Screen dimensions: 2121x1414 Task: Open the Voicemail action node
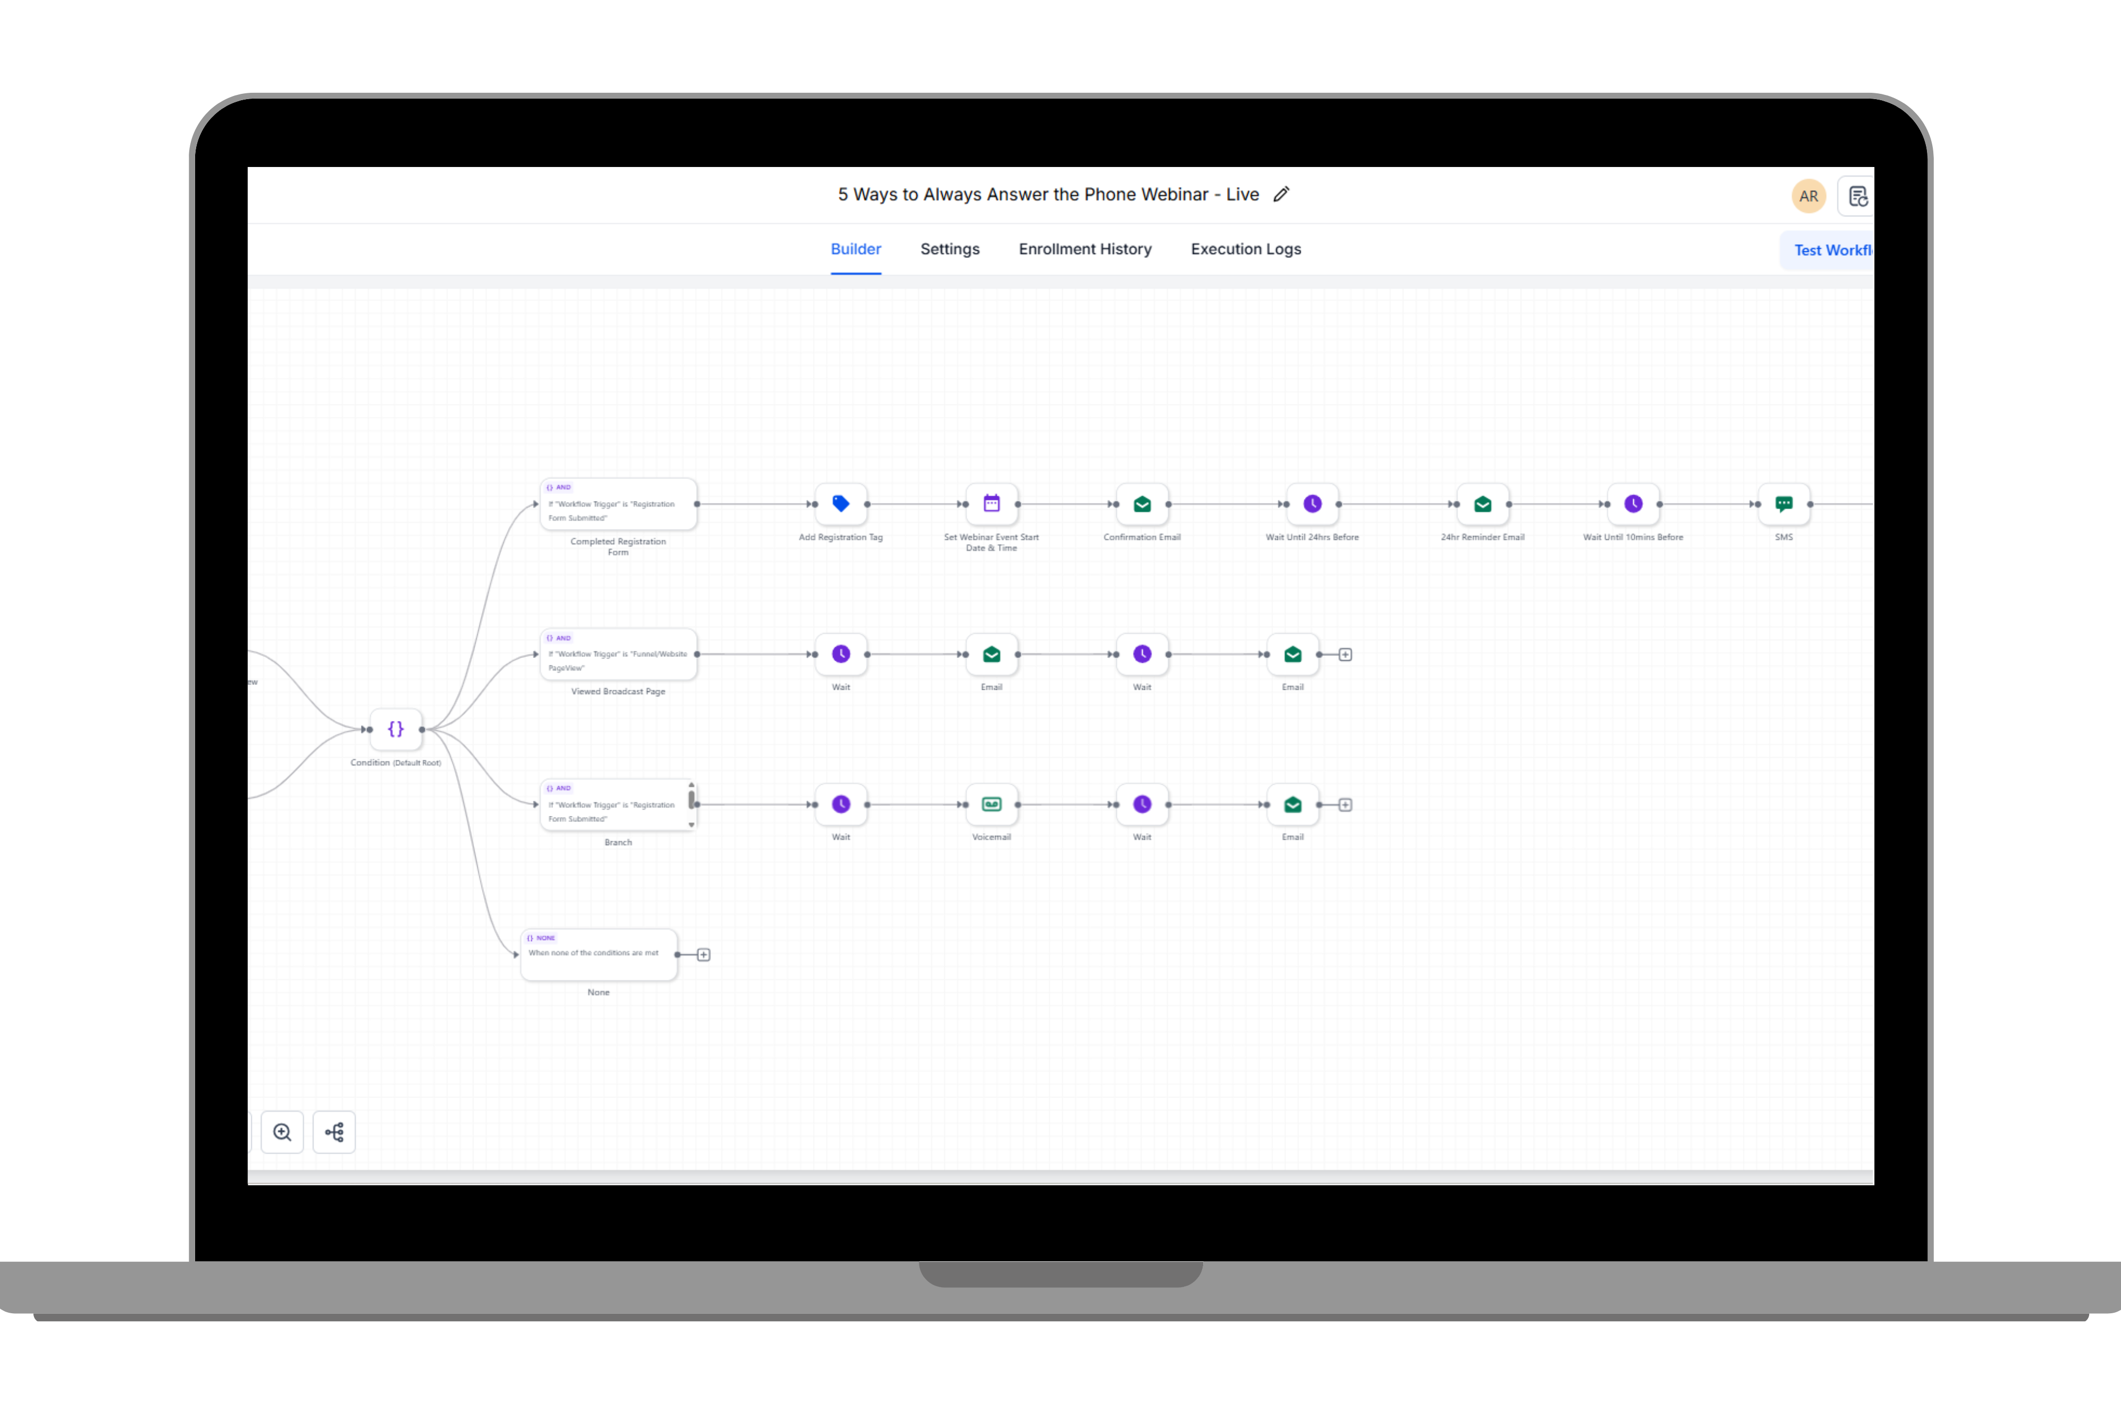991,804
